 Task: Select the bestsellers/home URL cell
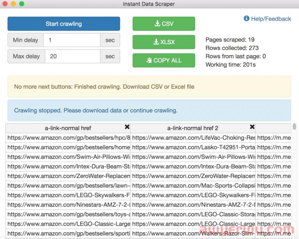(x=68, y=147)
